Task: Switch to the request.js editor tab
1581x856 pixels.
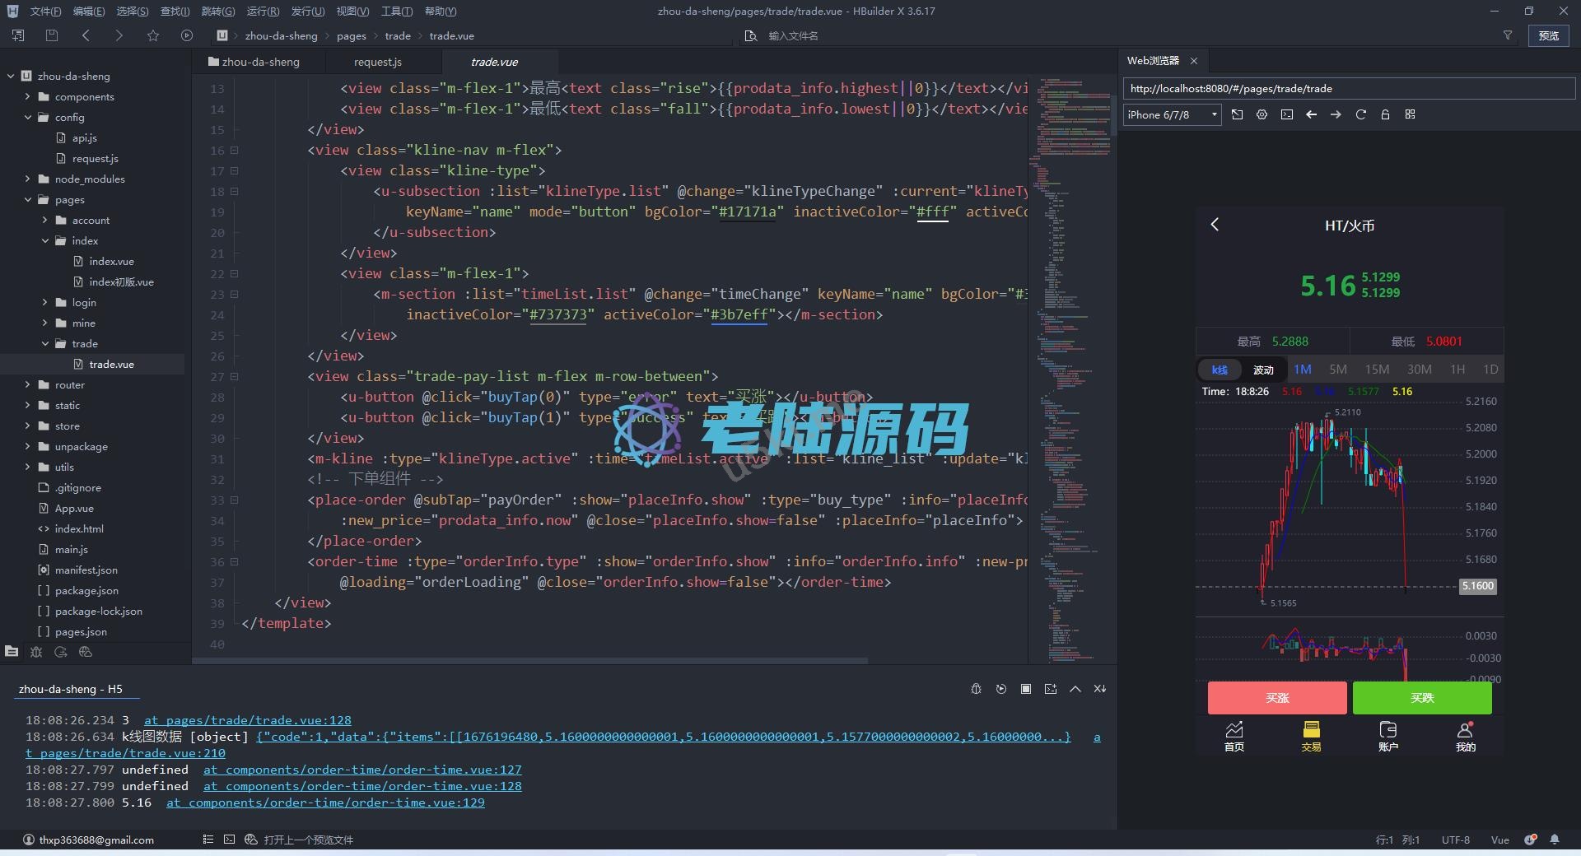Action: pyautogui.click(x=377, y=62)
